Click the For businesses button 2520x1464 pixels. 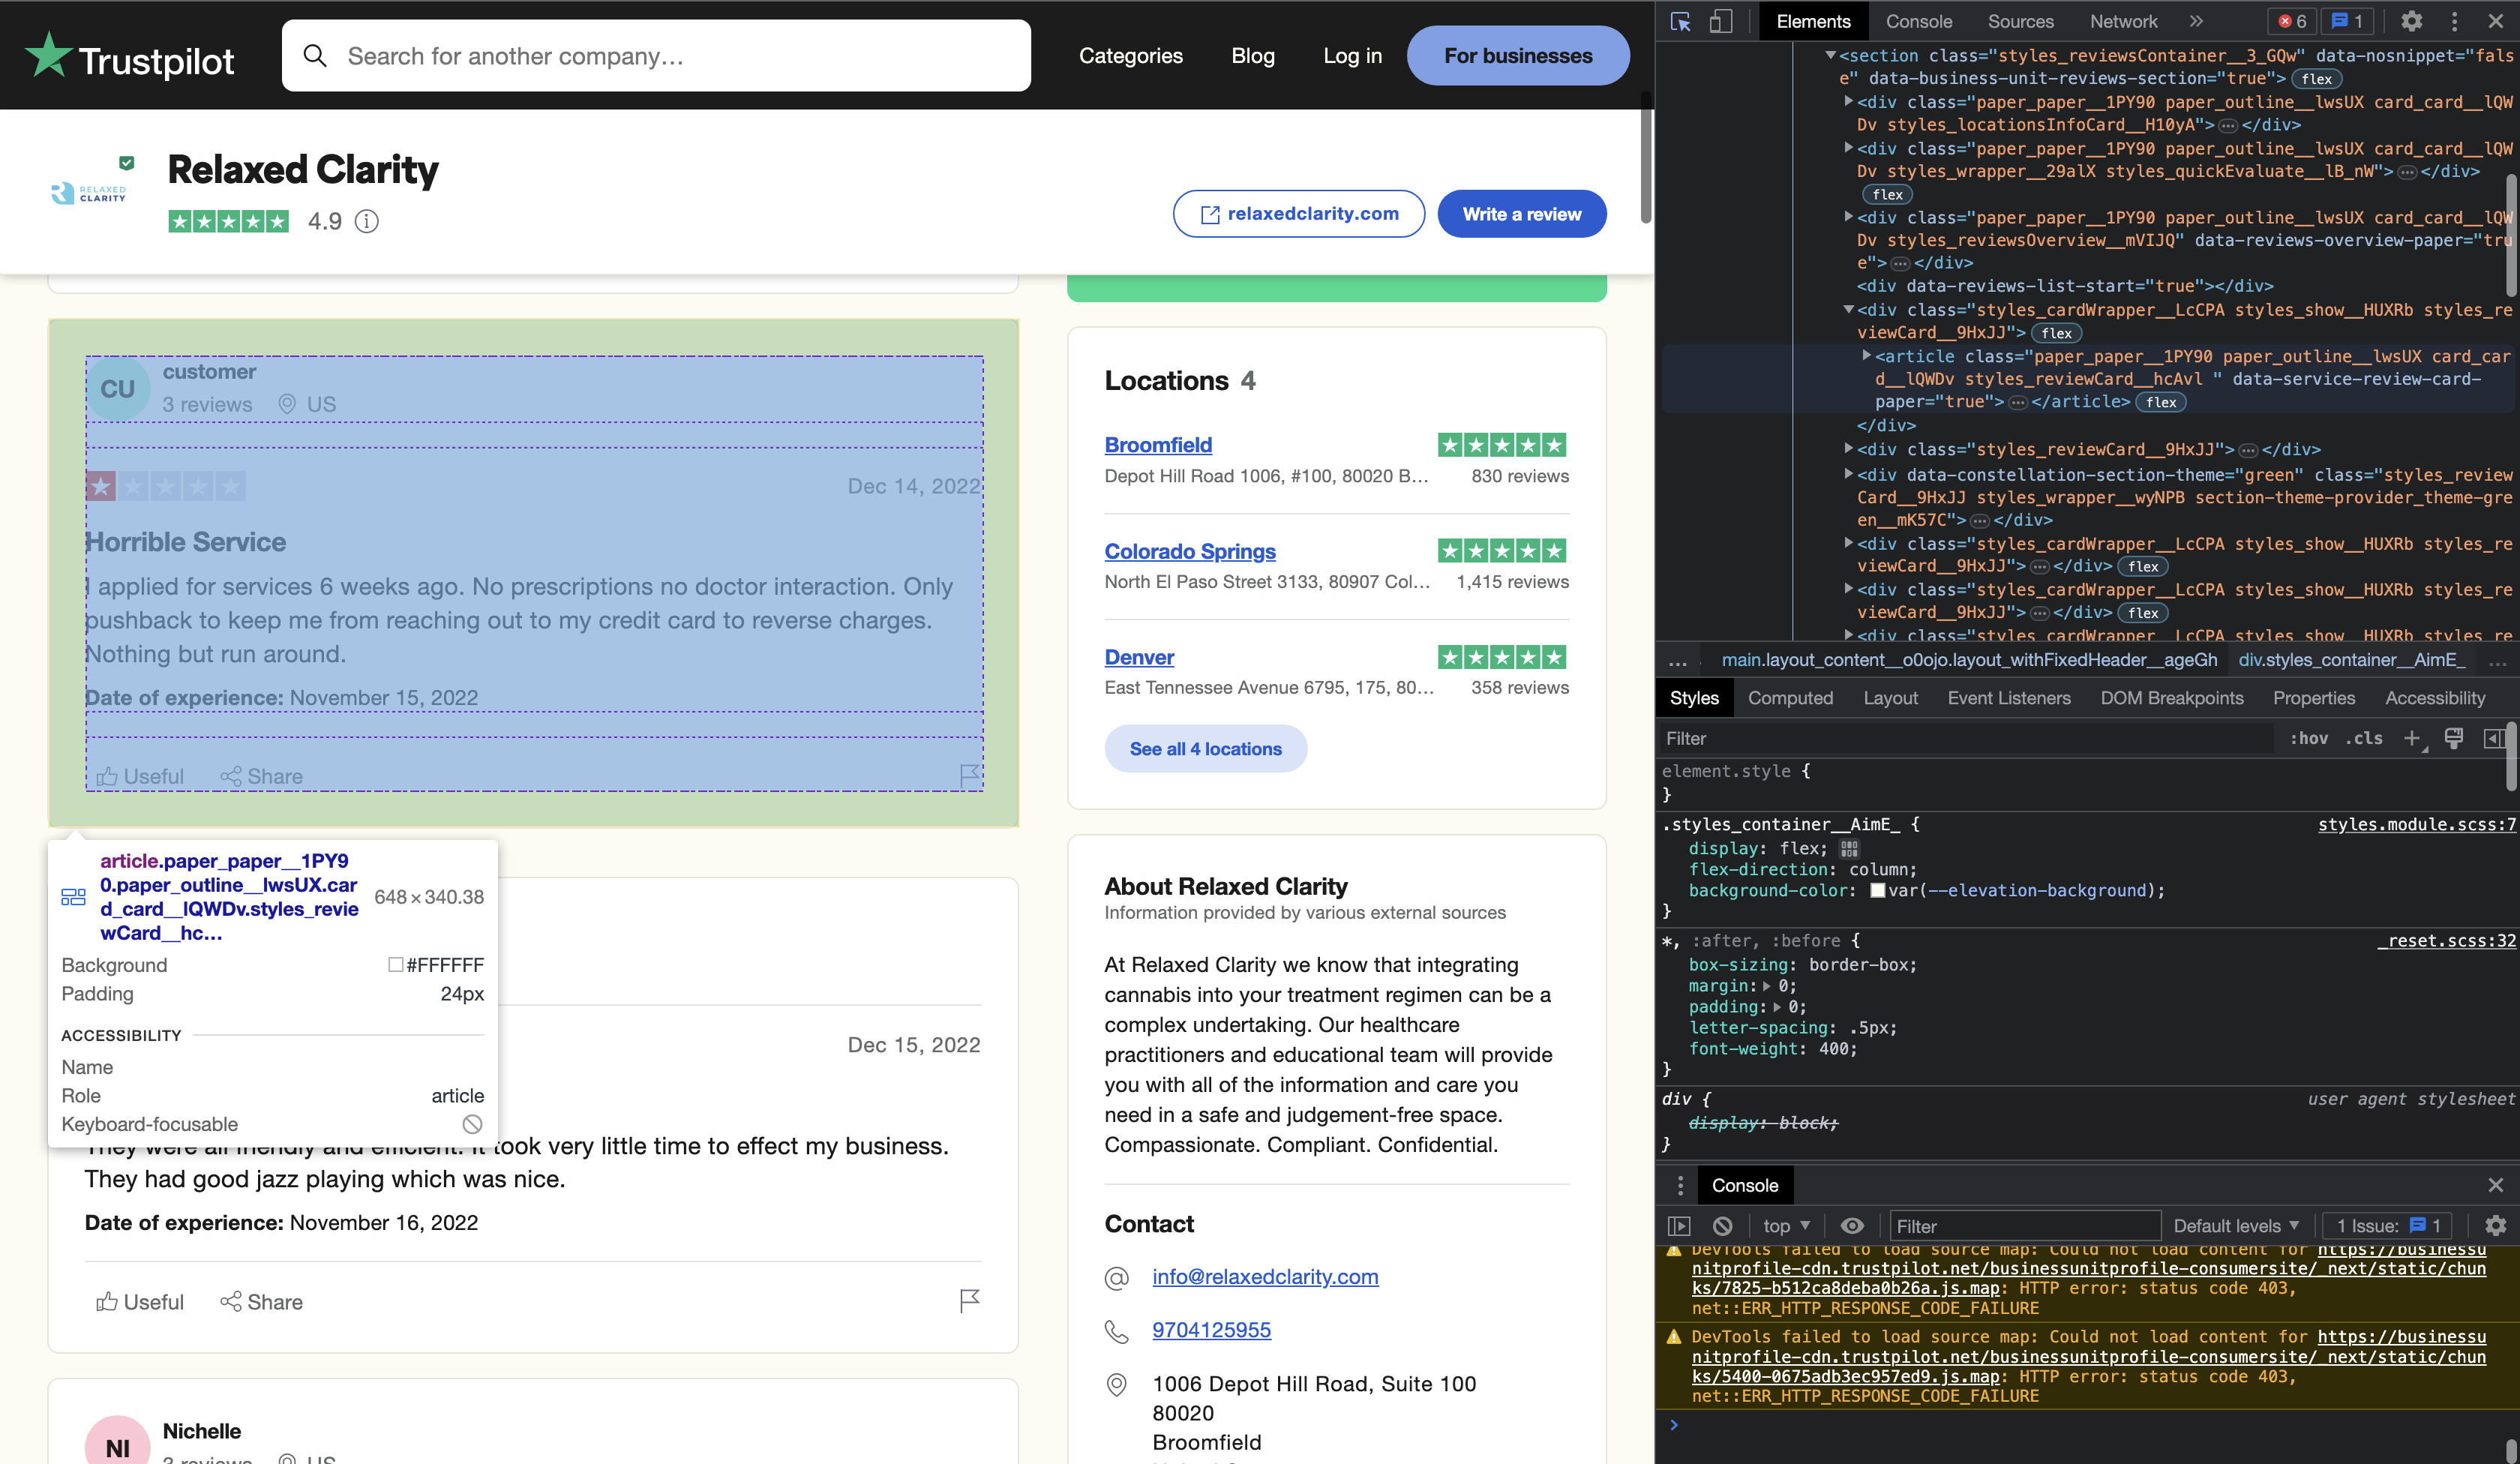(x=1517, y=55)
